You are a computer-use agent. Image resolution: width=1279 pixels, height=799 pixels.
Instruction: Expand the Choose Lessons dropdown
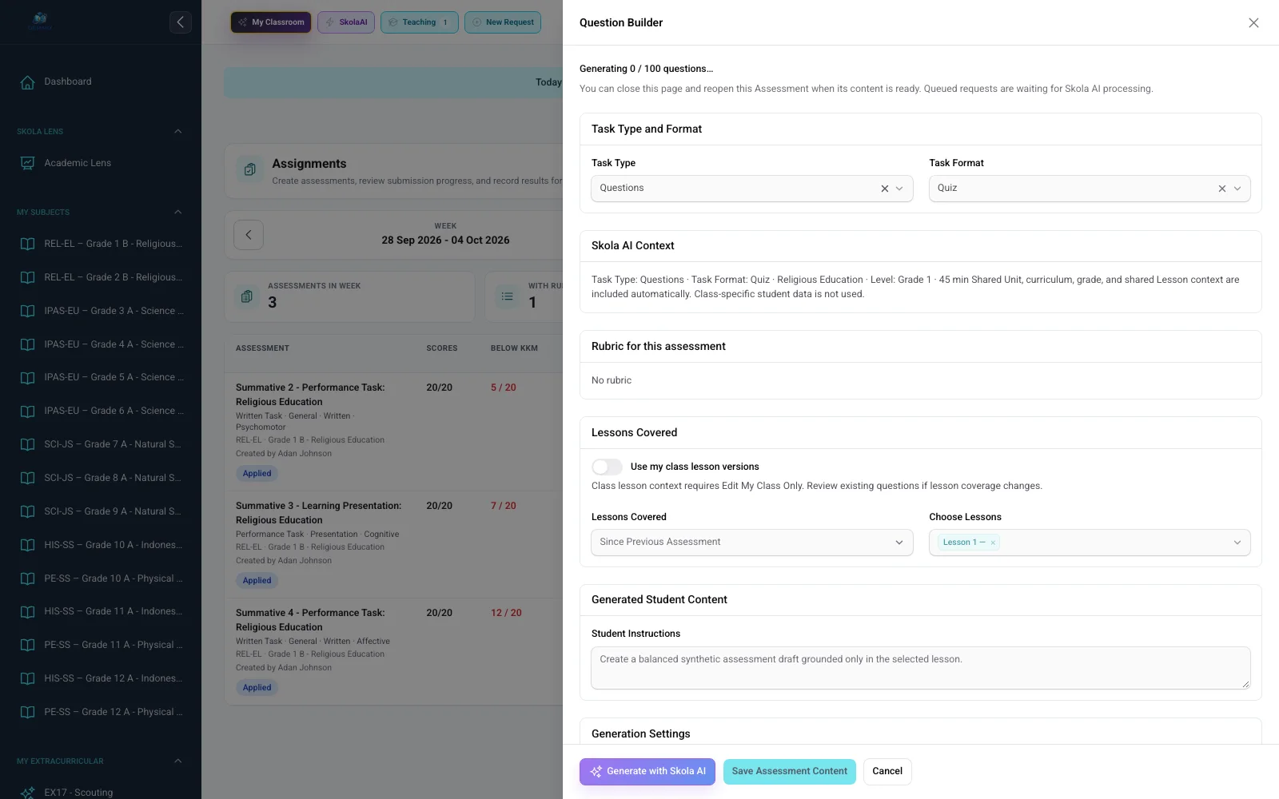1237,543
